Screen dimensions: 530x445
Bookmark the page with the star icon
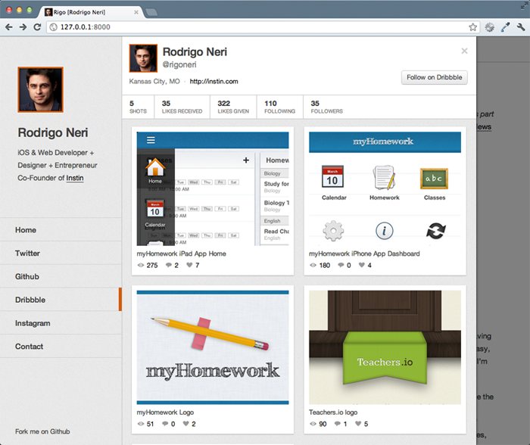(473, 27)
